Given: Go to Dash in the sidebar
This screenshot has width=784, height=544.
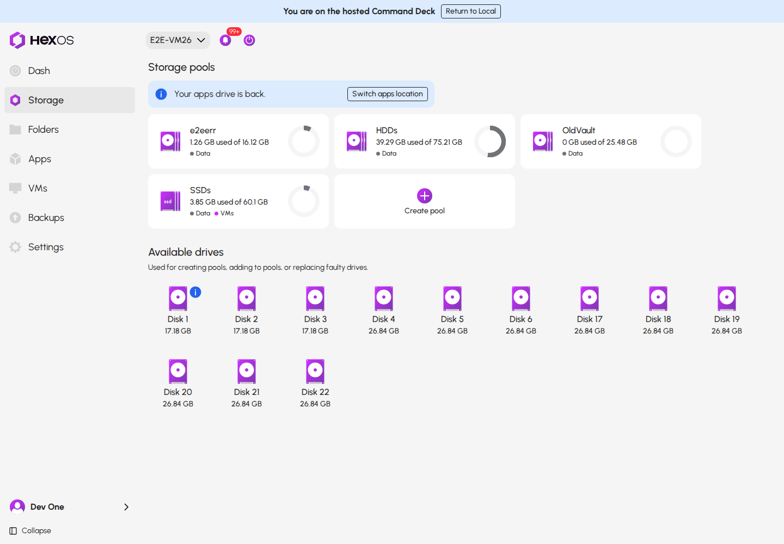Looking at the screenshot, I should tap(70, 71).
